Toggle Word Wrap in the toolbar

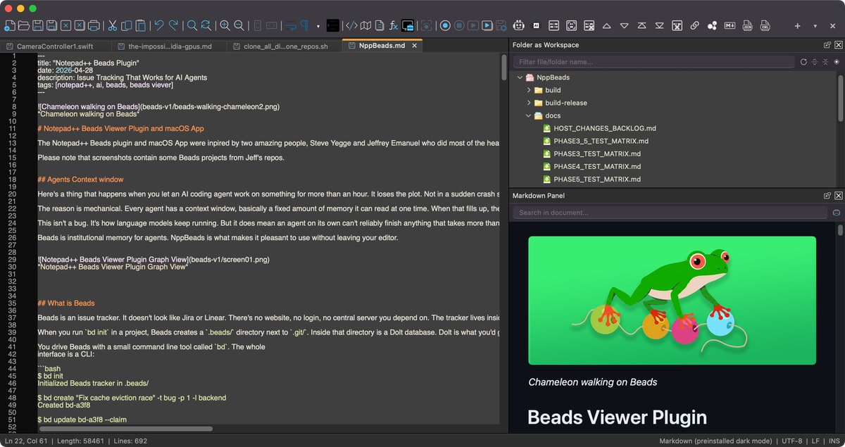coord(290,26)
